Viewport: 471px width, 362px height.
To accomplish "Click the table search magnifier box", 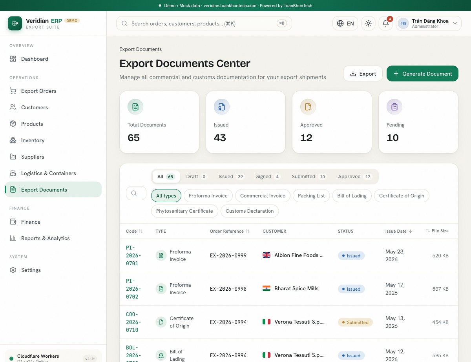I will (136, 193).
